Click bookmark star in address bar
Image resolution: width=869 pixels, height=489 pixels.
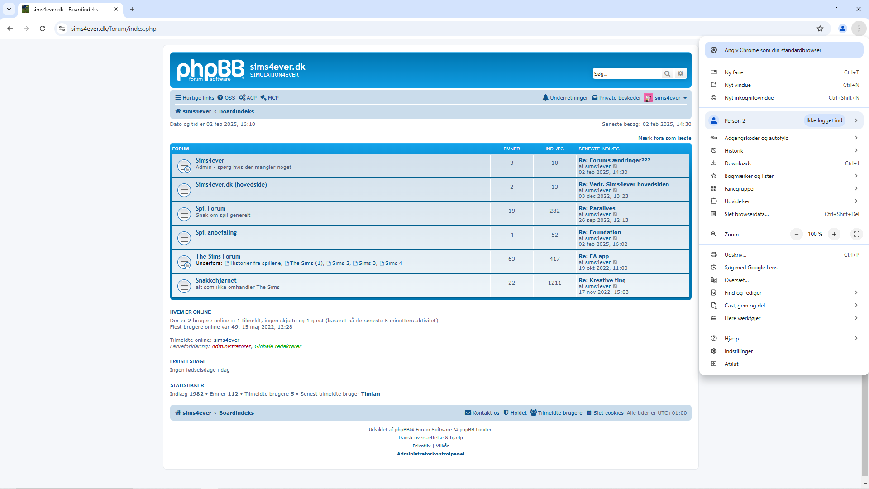tap(820, 29)
